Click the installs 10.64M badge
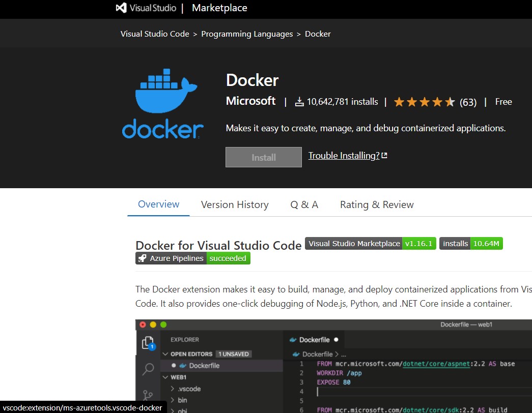532x413 pixels. click(471, 244)
